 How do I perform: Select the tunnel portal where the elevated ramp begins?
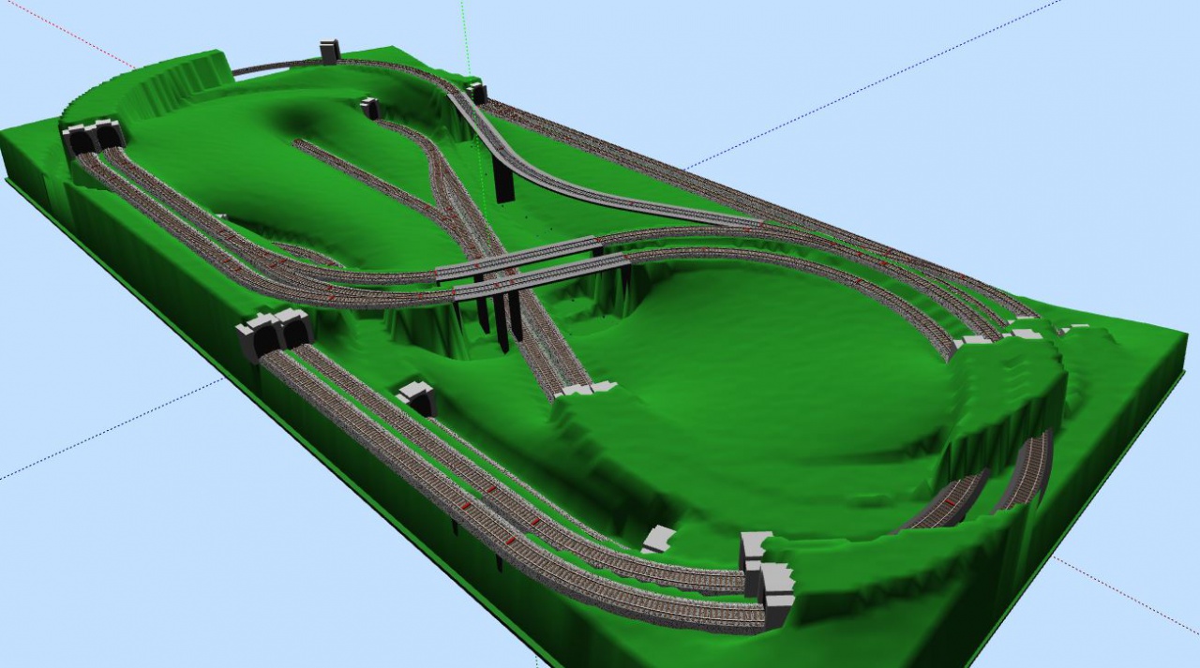[478, 93]
